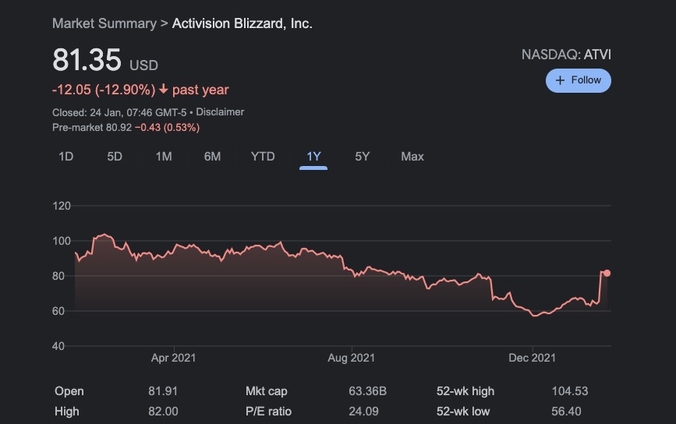Image resolution: width=676 pixels, height=424 pixels.
Task: Click the plus icon on Follow button
Action: point(560,80)
